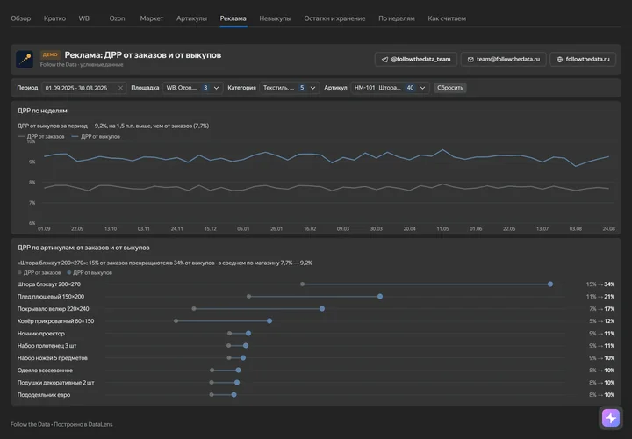Clear the period date range with the X icon

coord(120,88)
